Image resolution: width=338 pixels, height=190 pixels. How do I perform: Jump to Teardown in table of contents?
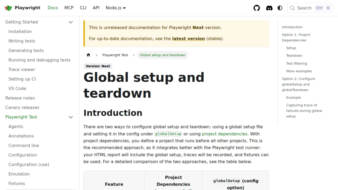[294, 55]
